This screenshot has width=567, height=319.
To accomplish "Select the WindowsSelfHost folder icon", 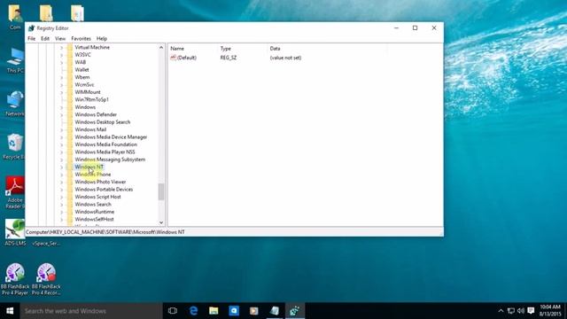I will (x=70, y=219).
